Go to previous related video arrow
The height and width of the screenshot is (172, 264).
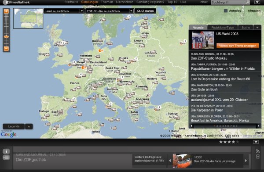tap(170, 161)
